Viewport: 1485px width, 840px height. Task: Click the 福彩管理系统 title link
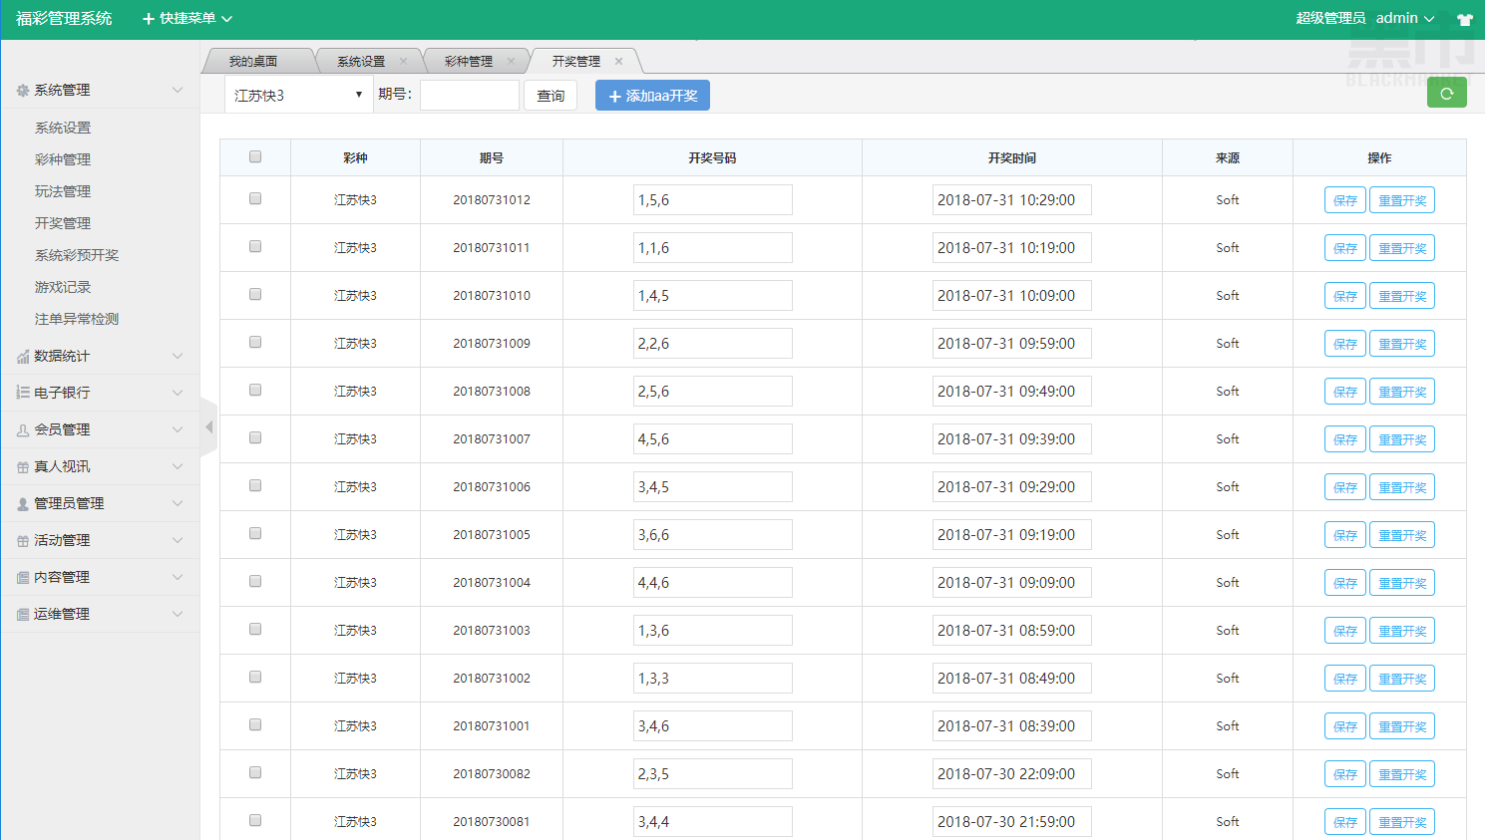tap(64, 19)
